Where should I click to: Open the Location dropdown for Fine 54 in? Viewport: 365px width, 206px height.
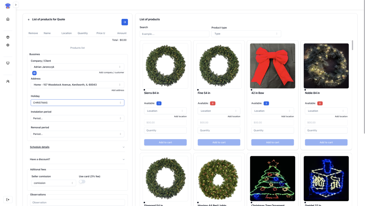219,111
